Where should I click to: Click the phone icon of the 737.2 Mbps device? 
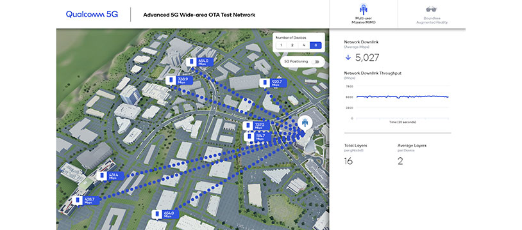coord(248,126)
